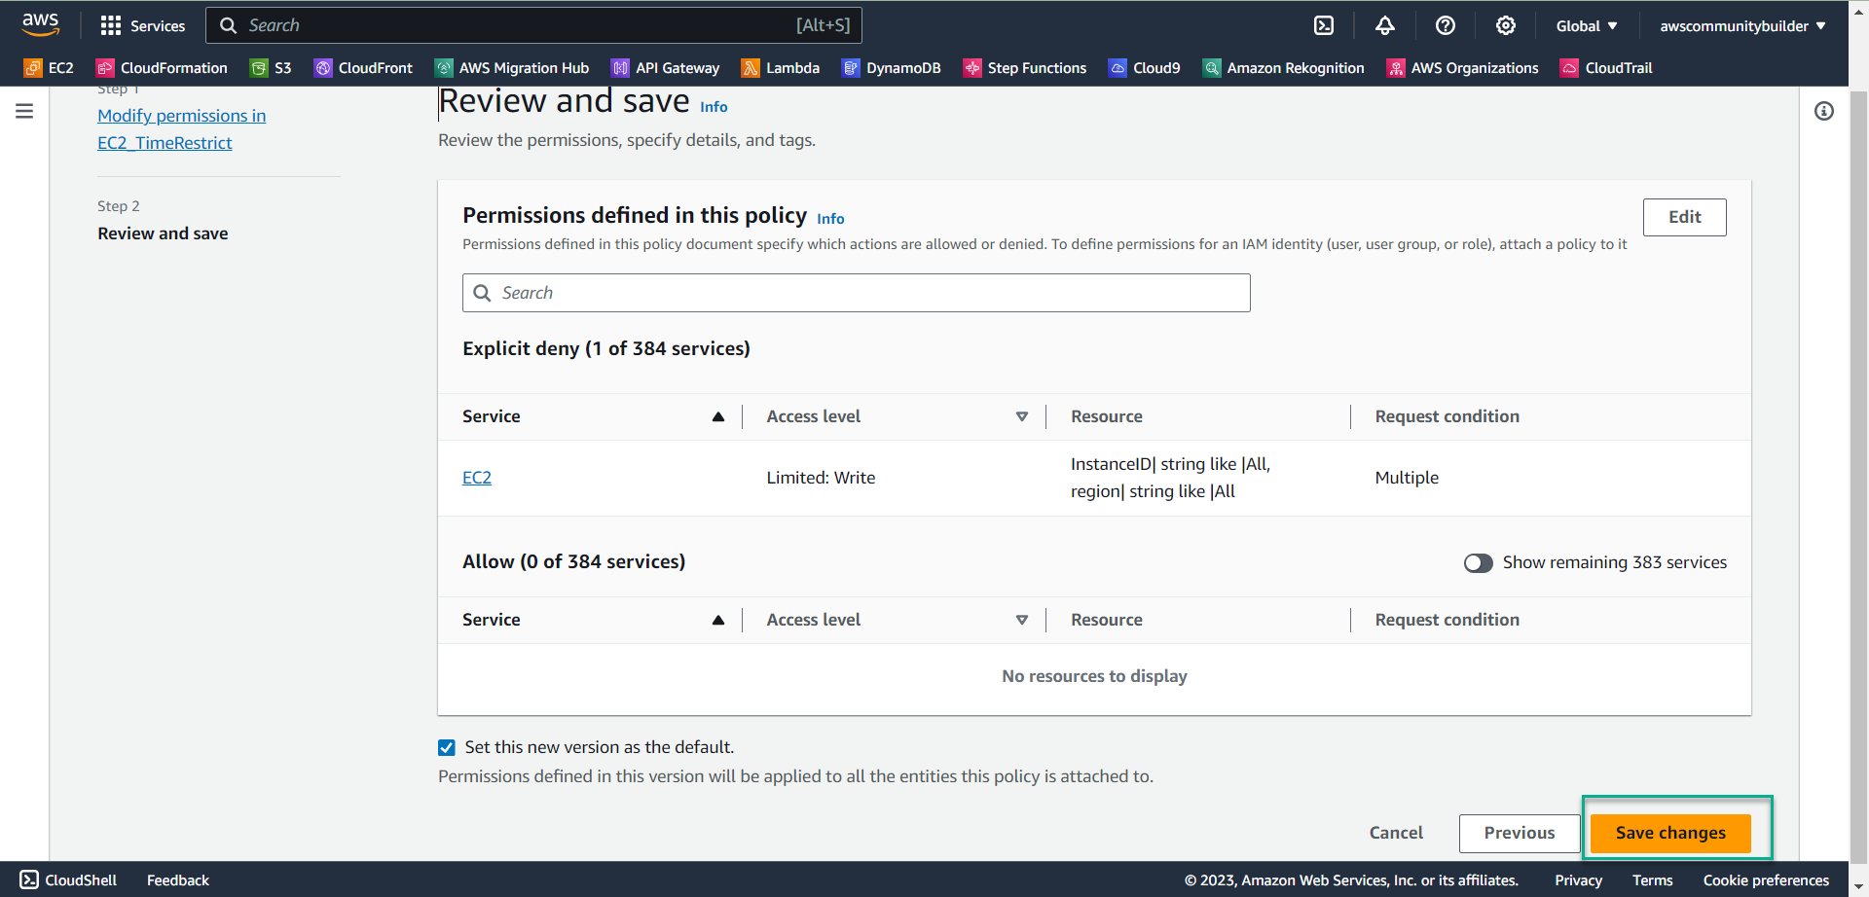1869x897 pixels.
Task: Open CloudShell in the footer
Action: (x=68, y=879)
